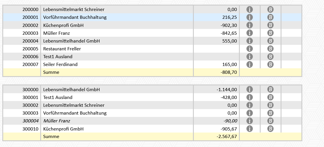Click B icon for Vorführmandant Buchhaltung 200001
Screen dimensions: 324x147
[x=270, y=17]
